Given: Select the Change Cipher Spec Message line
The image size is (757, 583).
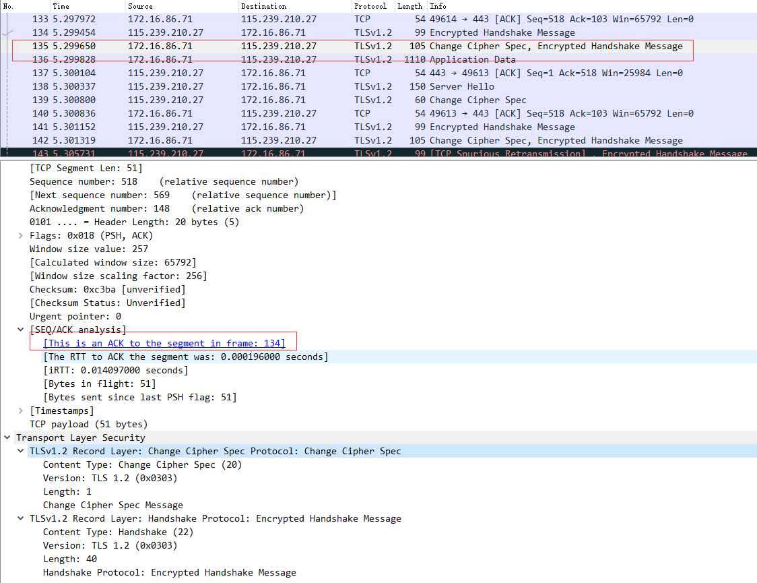Looking at the screenshot, I should [x=113, y=505].
